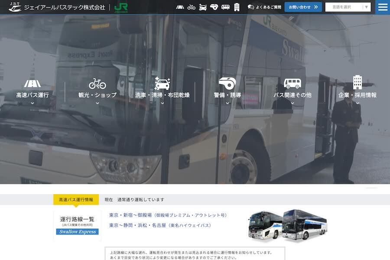Select 洗車・清掃・布団乾燥 hero menu item

(x=162, y=95)
